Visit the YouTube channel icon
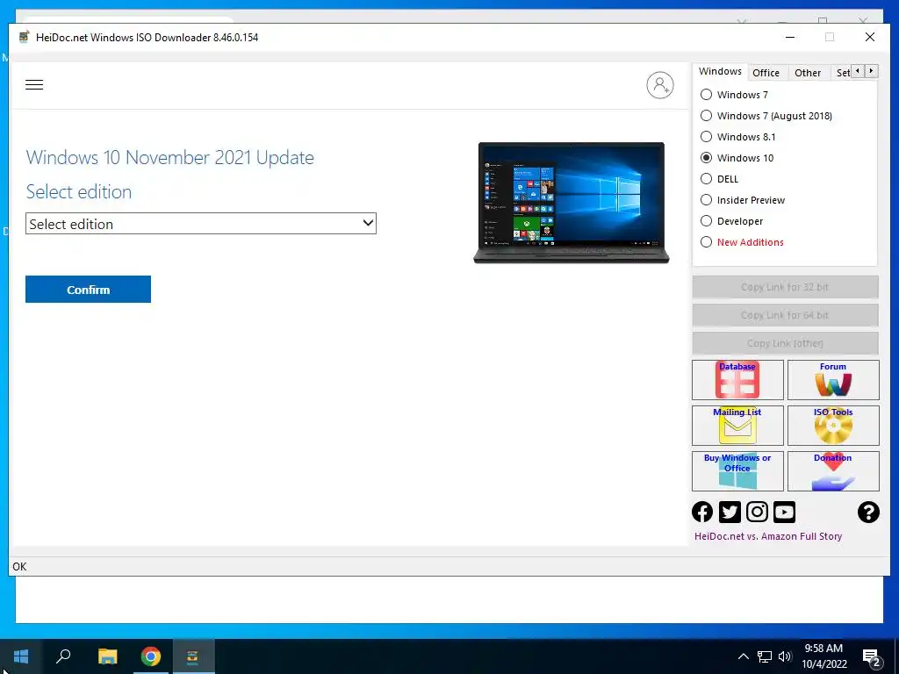 coord(784,512)
